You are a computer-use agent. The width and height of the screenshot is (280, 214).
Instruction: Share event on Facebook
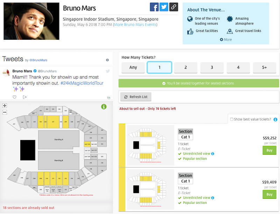click(x=154, y=7)
